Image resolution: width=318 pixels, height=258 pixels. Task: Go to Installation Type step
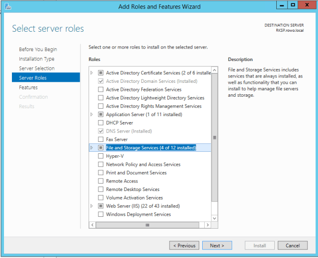(37, 59)
